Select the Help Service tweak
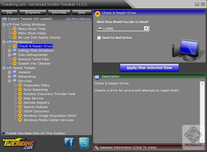Viewport: 207px width, 152px height. click(34, 98)
